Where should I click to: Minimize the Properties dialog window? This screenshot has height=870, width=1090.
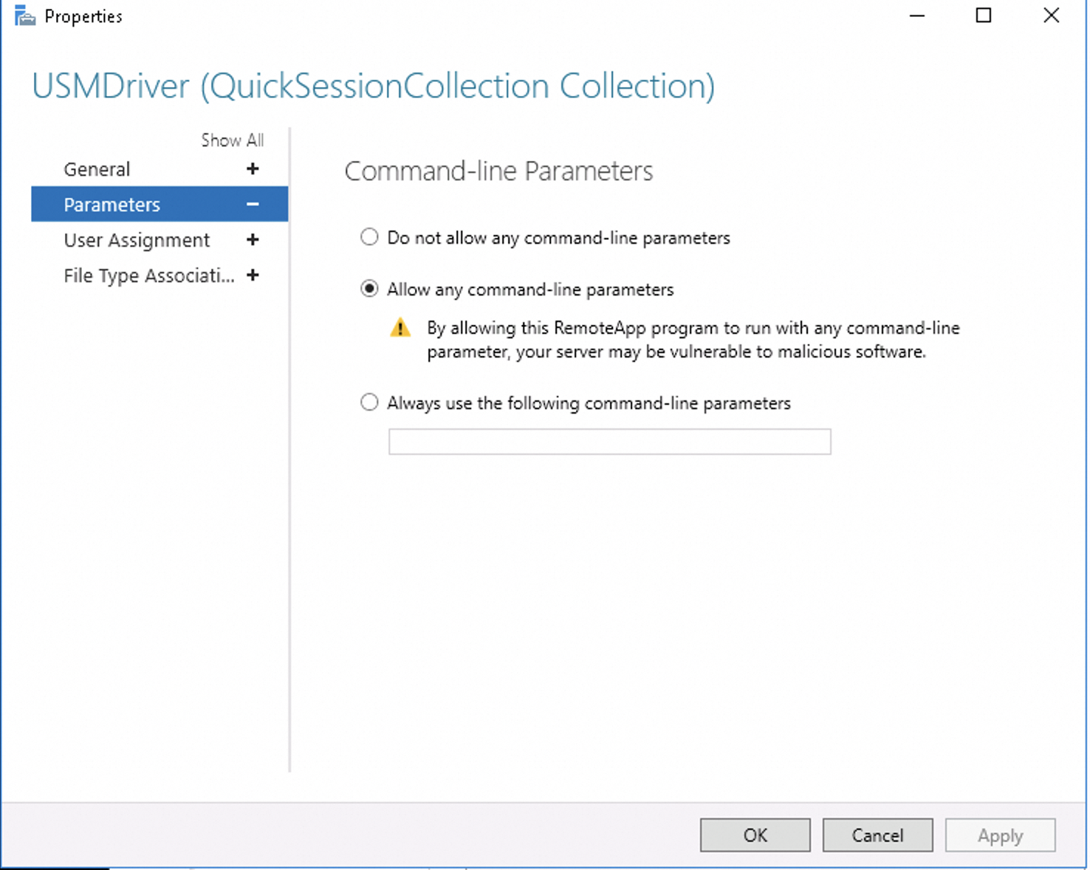917,16
